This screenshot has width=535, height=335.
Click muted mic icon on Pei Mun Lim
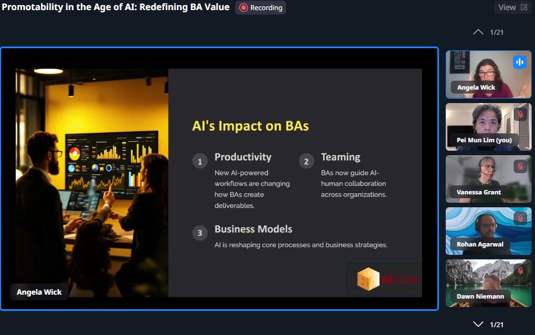pyautogui.click(x=520, y=114)
